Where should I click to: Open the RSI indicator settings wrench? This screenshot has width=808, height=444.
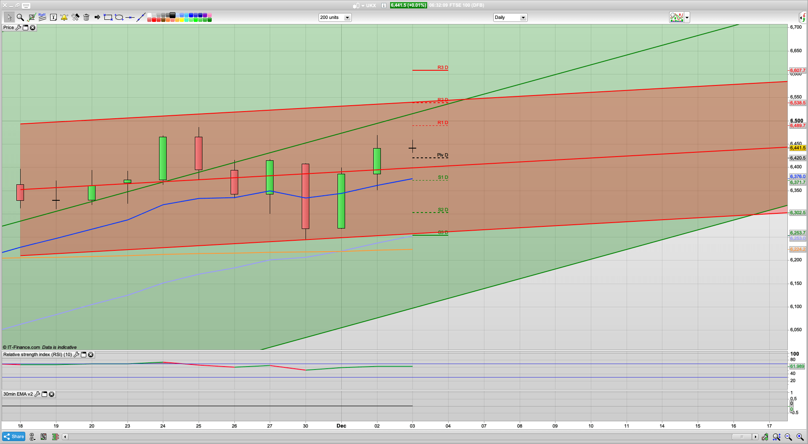tap(76, 354)
